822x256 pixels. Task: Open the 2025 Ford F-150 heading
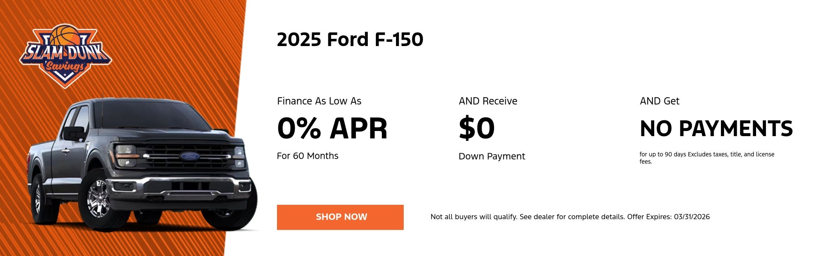350,40
